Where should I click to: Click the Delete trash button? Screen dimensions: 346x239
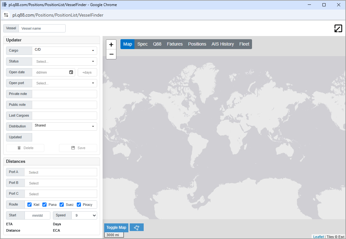(25, 148)
